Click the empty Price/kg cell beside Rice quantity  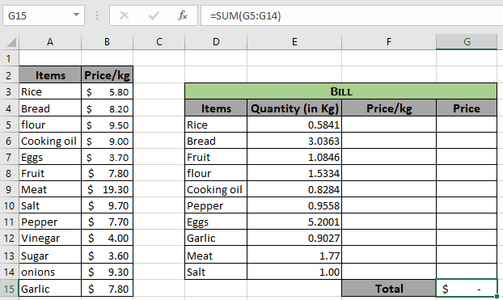pyautogui.click(x=389, y=125)
